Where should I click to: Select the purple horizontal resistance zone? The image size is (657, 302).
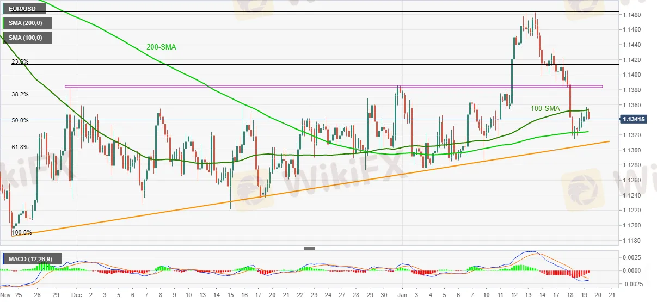point(334,86)
